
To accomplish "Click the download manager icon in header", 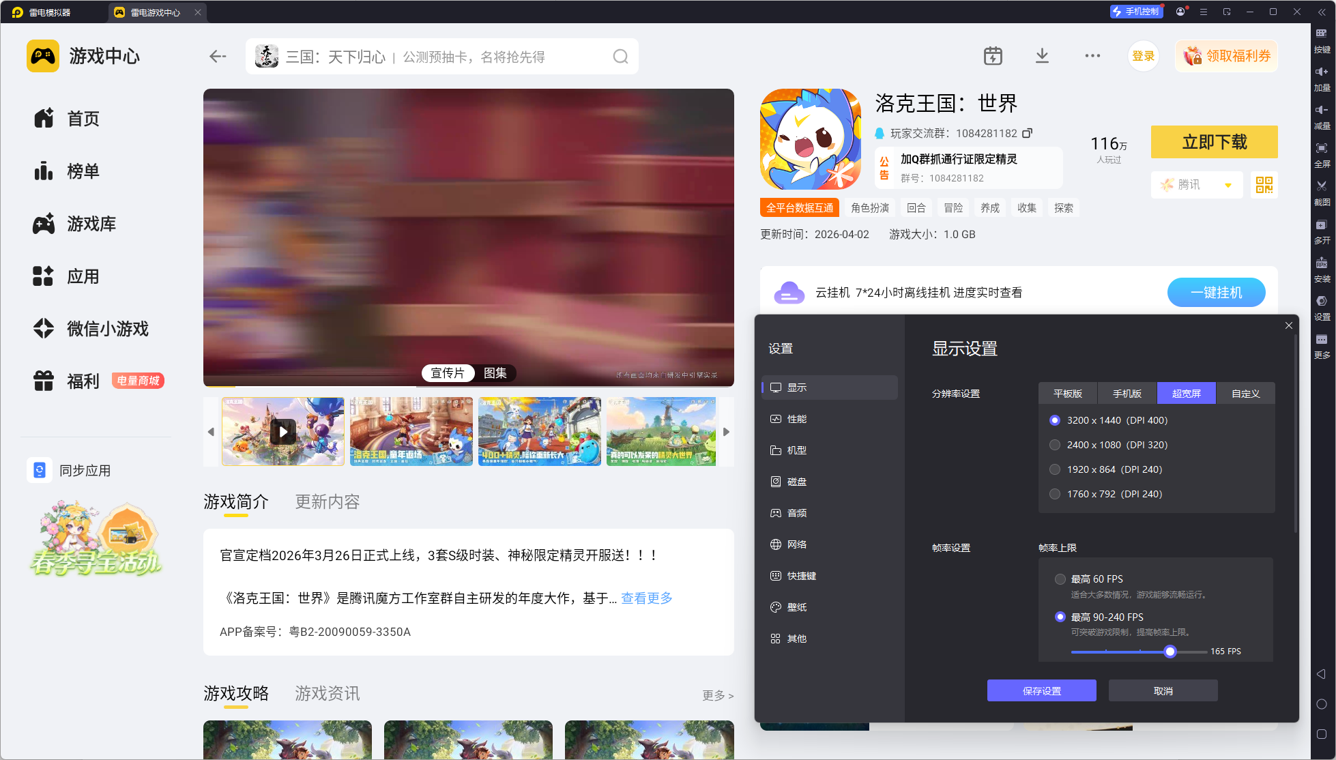I will click(1042, 56).
